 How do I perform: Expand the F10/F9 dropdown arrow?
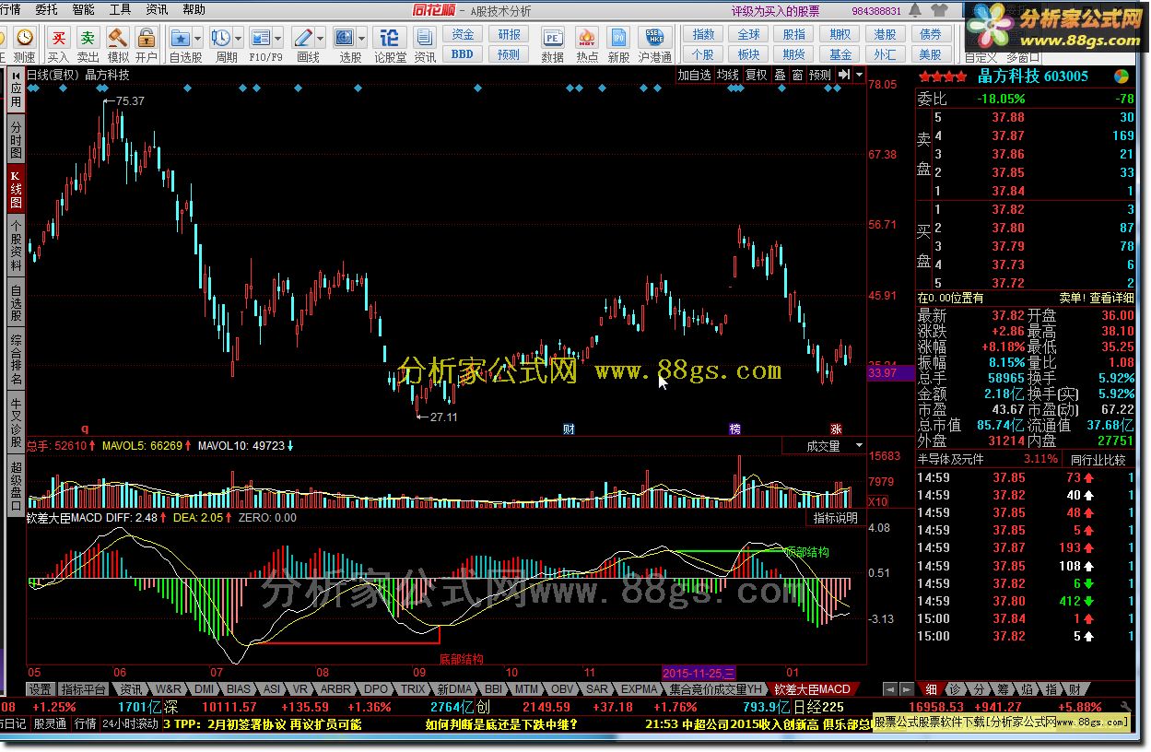pos(278,38)
